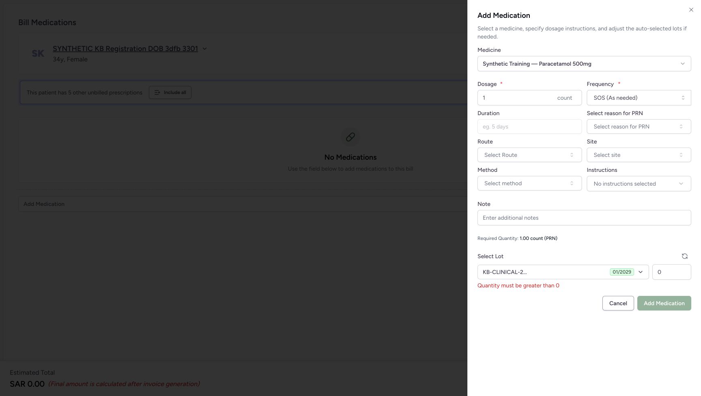The width and height of the screenshot is (701, 396).
Task: Click the Bill Medications heading
Action: (x=47, y=22)
